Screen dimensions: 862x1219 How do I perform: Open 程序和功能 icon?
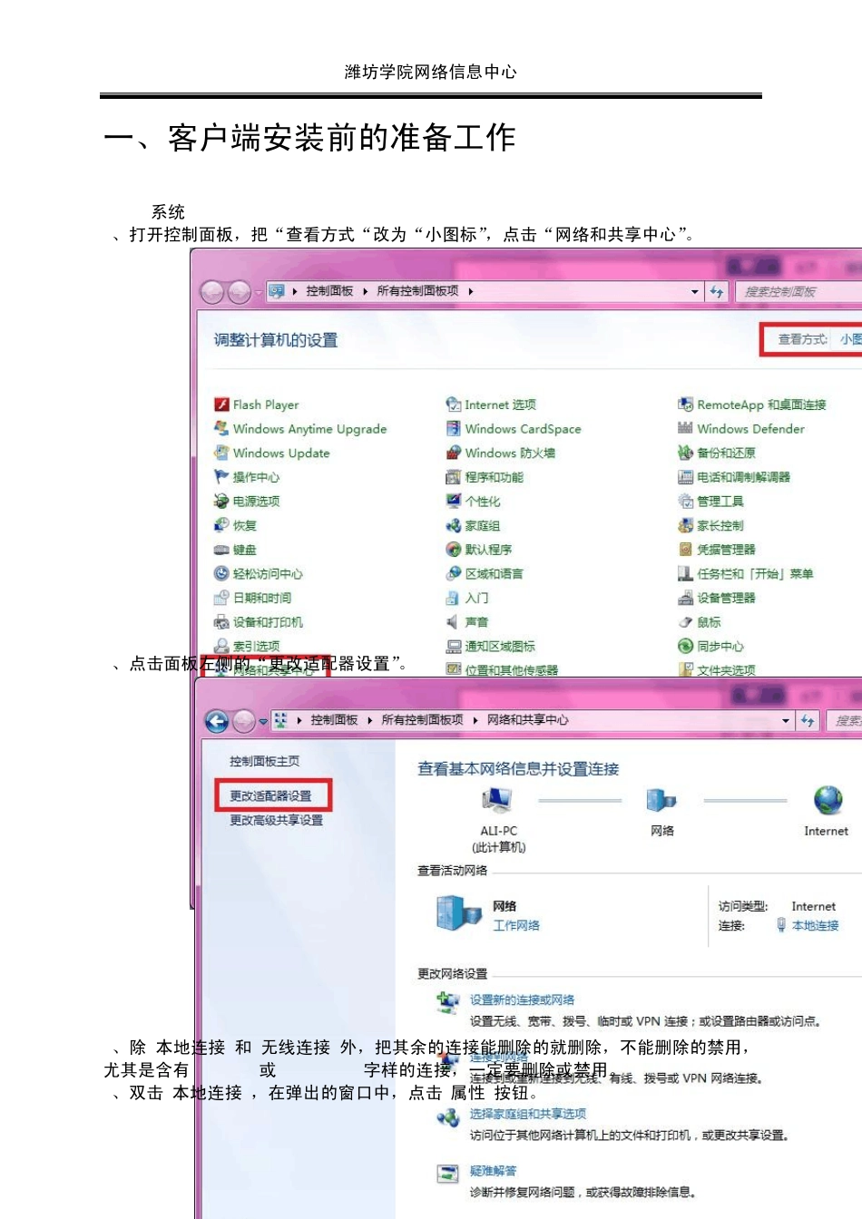click(454, 477)
